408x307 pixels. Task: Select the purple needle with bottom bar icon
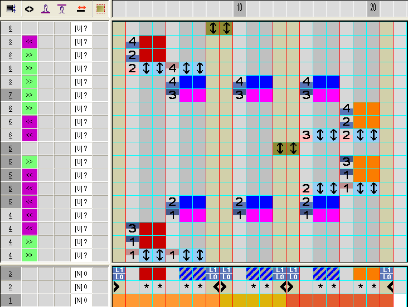[x=46, y=9]
